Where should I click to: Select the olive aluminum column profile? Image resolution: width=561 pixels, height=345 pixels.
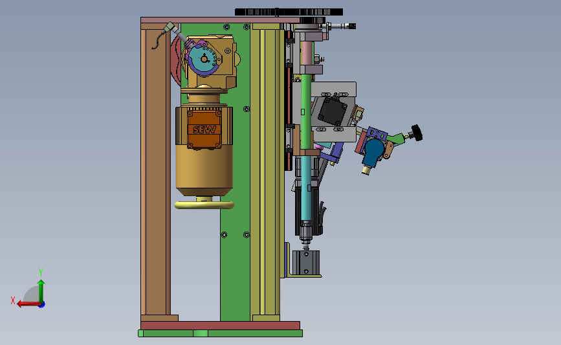point(265,172)
